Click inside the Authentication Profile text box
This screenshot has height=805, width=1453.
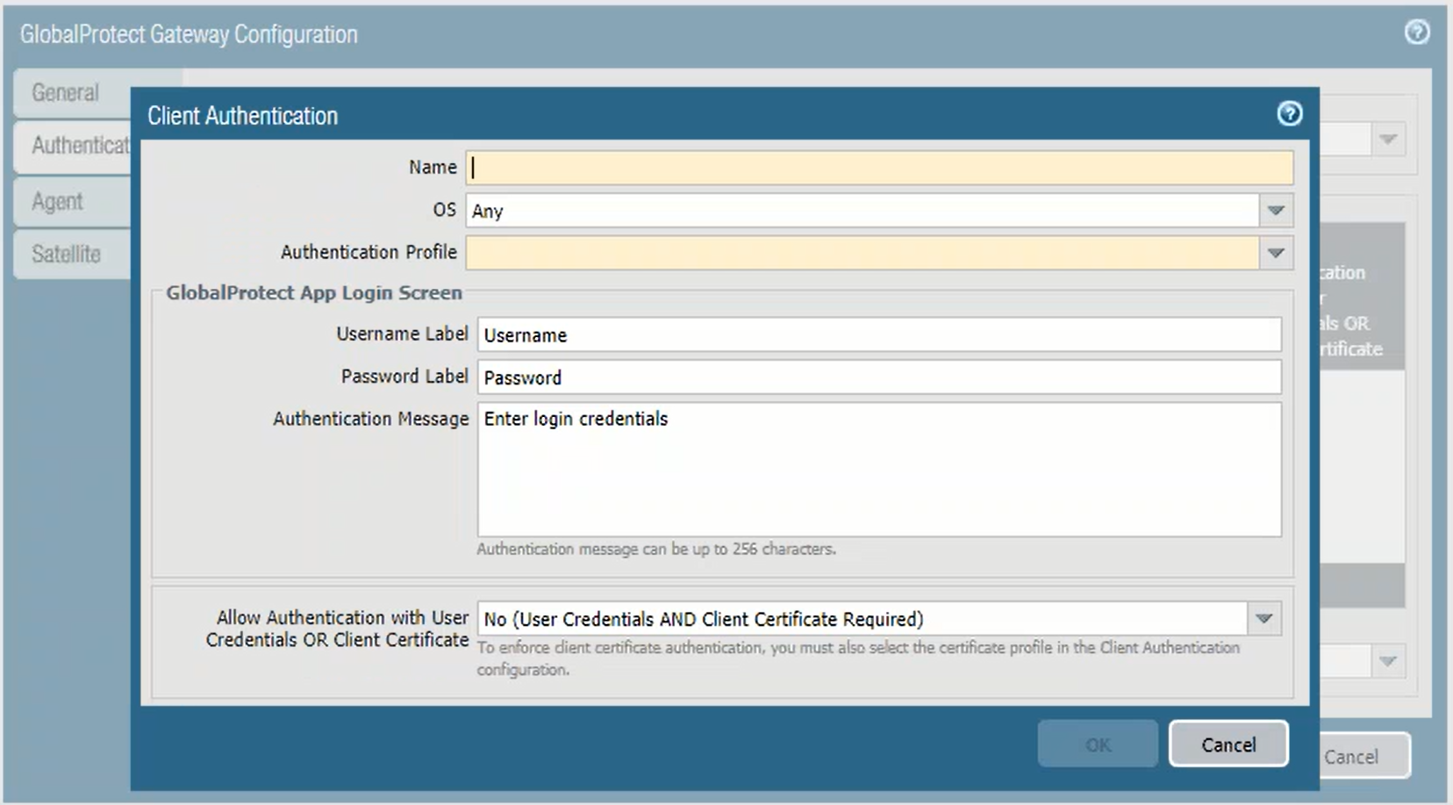(862, 253)
